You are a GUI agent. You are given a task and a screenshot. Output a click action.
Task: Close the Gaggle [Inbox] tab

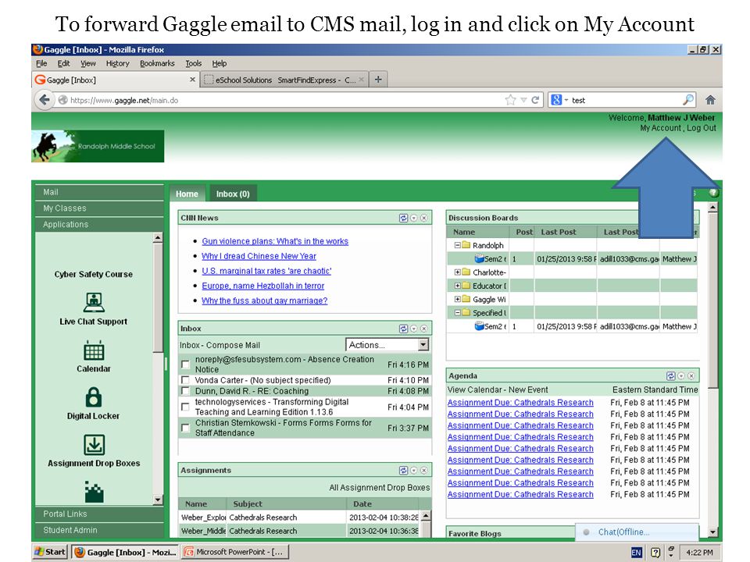pos(192,80)
